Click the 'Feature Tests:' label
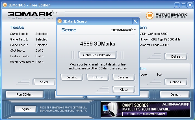Viewport: 195px width, 120px height. (20, 56)
